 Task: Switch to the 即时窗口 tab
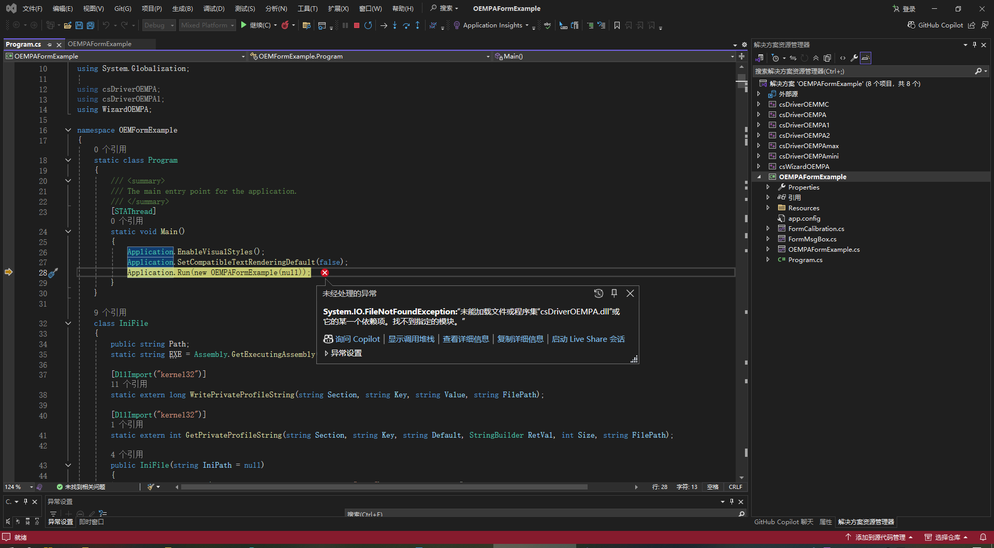pos(92,522)
